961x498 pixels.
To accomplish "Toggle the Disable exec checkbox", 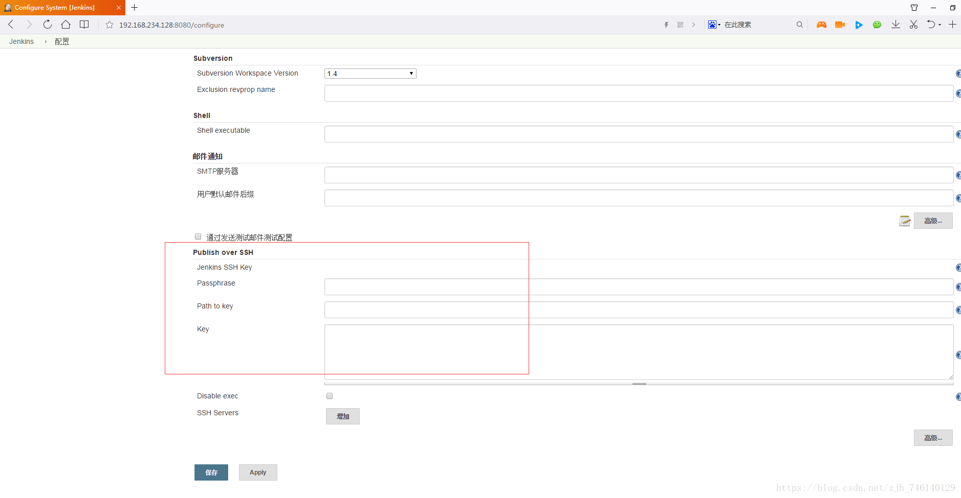I will [330, 396].
